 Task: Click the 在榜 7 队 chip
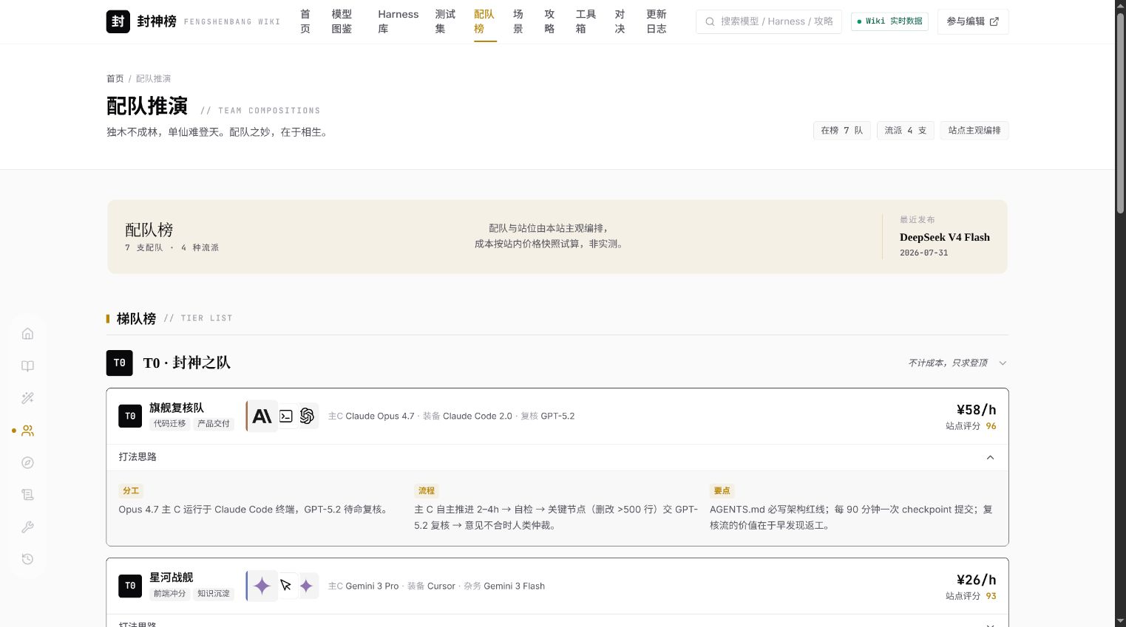[841, 131]
